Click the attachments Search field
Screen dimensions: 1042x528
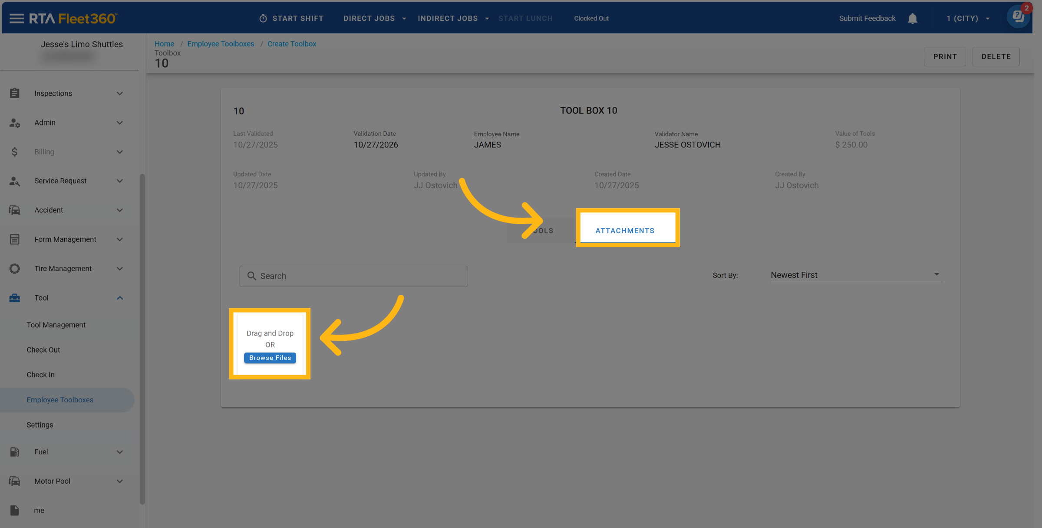point(353,276)
